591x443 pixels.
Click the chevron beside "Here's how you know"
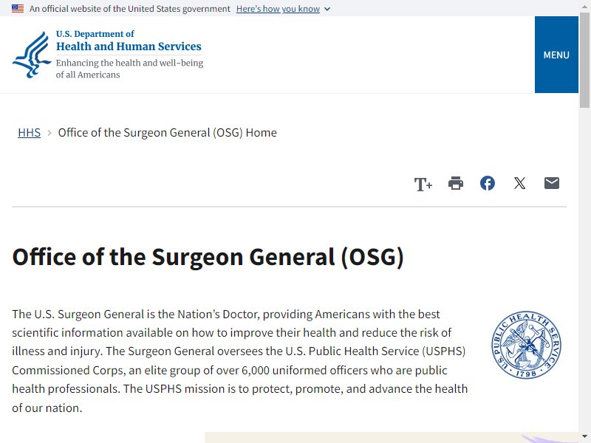tap(327, 9)
